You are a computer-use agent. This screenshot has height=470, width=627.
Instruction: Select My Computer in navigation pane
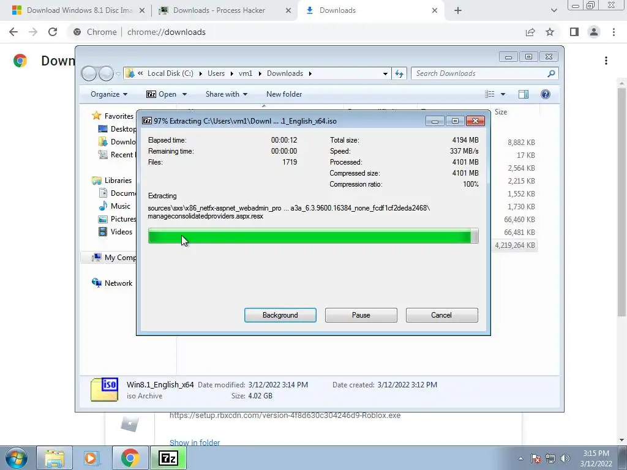pyautogui.click(x=113, y=258)
